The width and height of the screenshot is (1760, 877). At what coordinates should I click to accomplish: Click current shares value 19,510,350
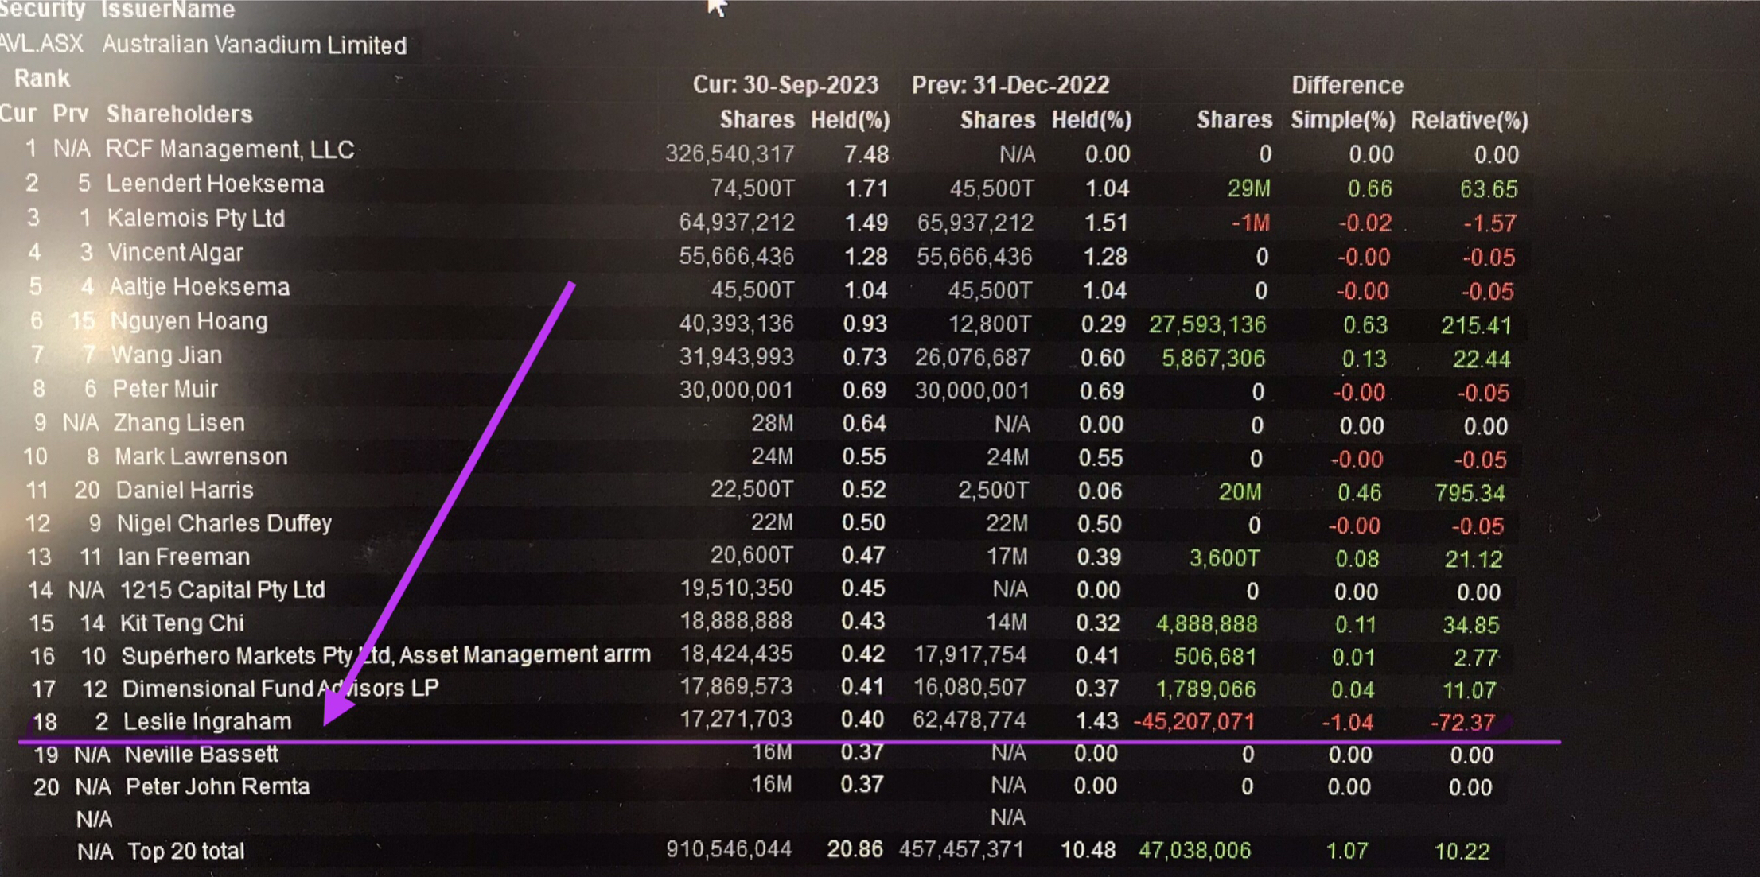coord(736,588)
